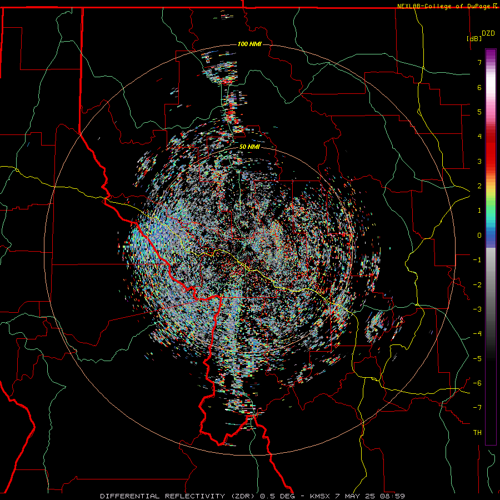This screenshot has height=500, width=500.
Task: Click the -1 value on the color scale
Action: [477, 260]
